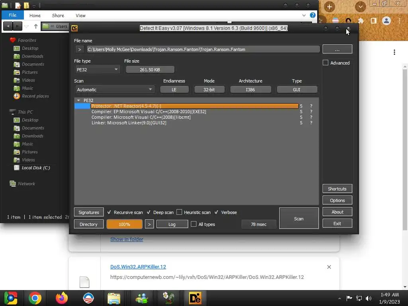Open Signatures dialog

(x=89, y=212)
